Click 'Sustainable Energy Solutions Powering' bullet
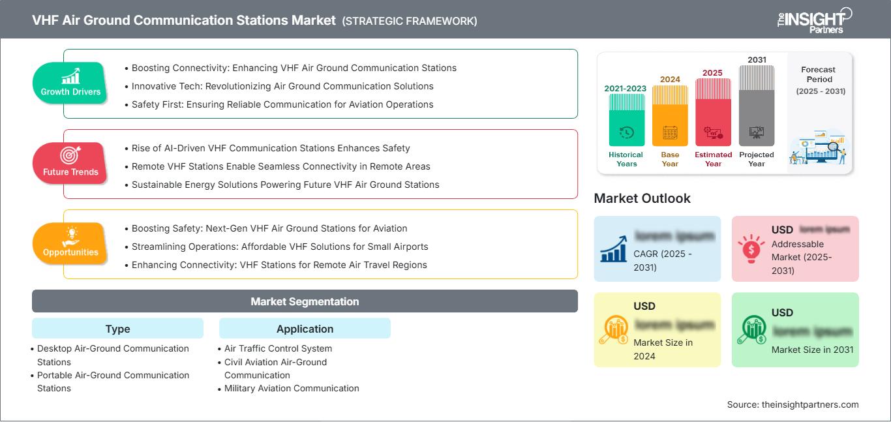 click(x=286, y=185)
